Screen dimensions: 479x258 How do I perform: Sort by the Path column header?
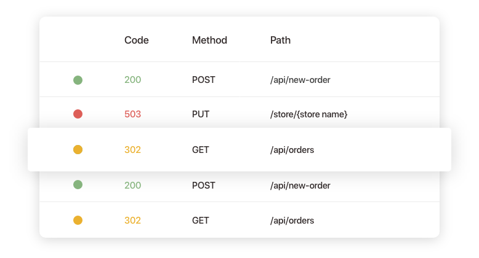280,41
